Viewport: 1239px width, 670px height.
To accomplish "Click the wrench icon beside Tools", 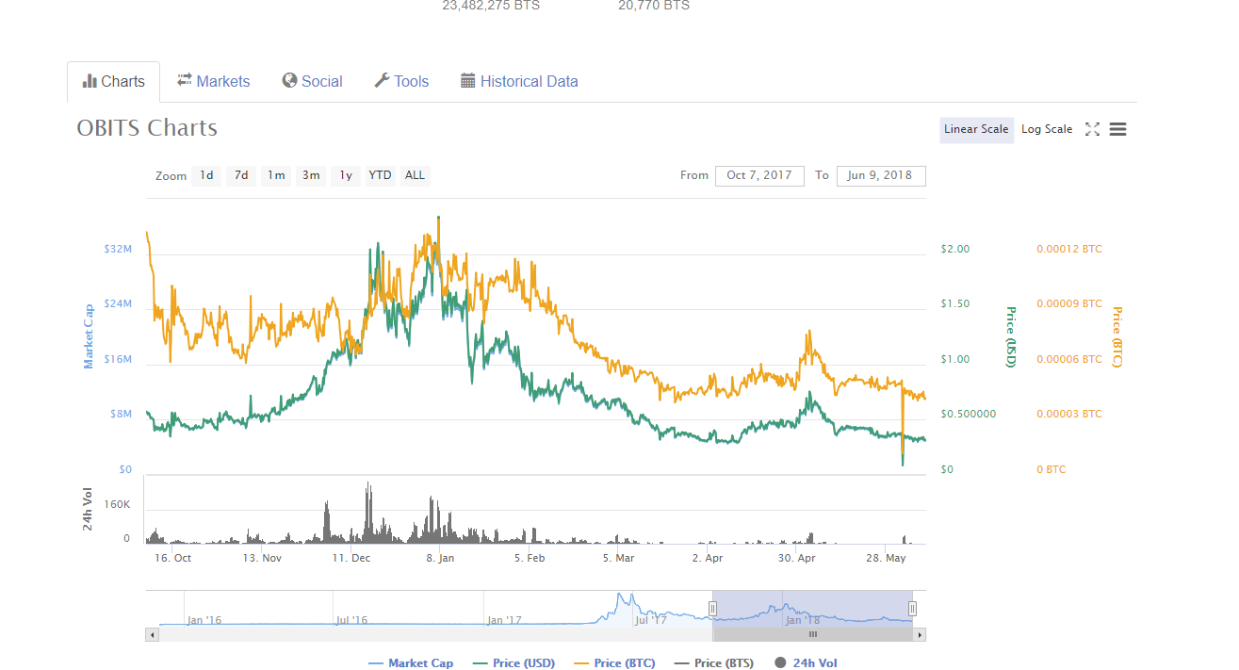I will pos(382,80).
